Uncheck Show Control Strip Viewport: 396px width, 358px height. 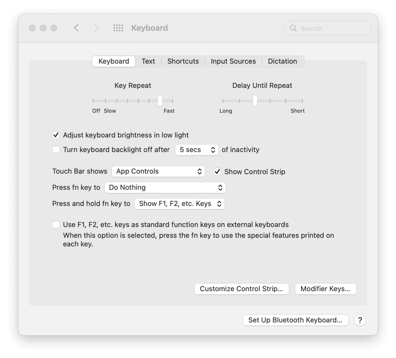coord(217,171)
